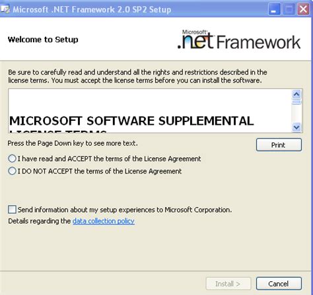
Task: Click the Print button
Action: point(279,145)
